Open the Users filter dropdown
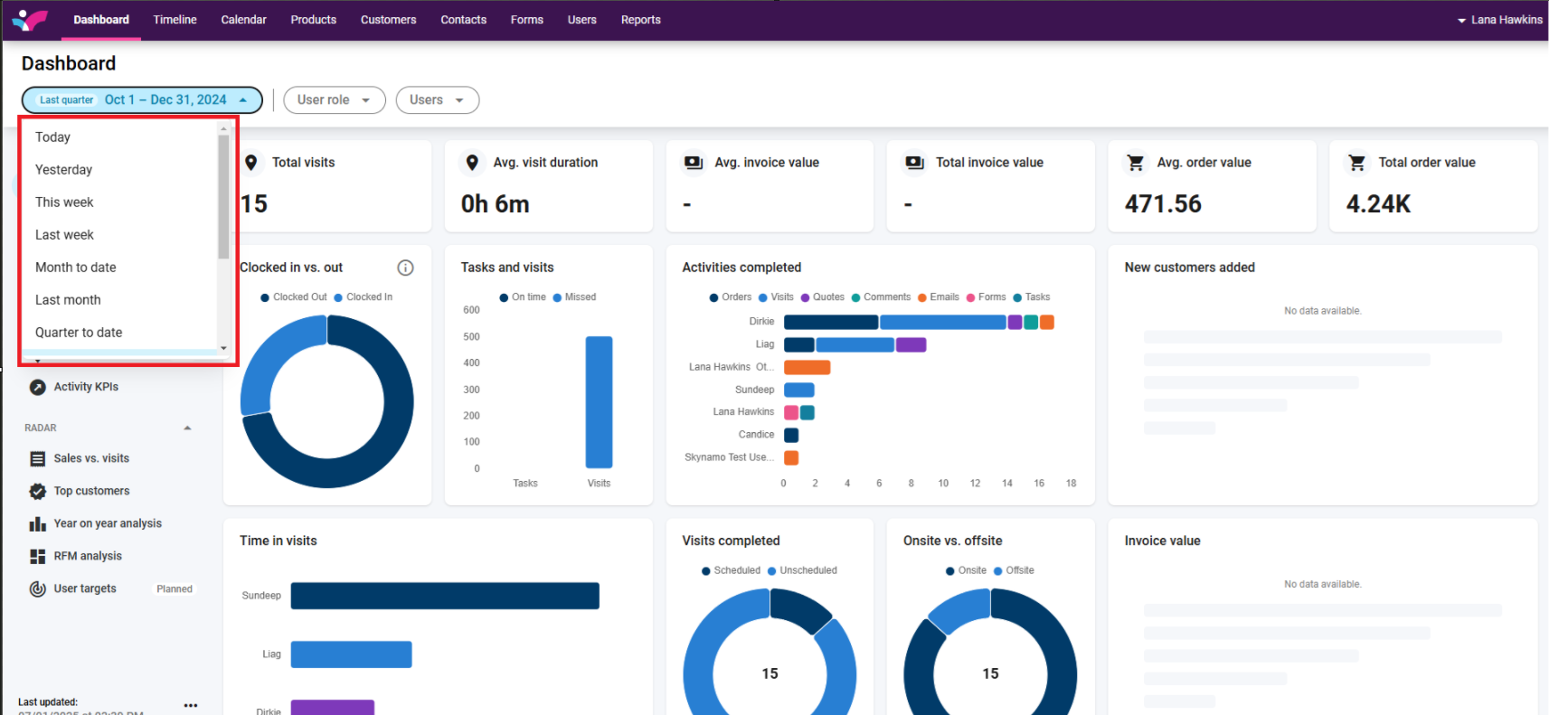Image resolution: width=1549 pixels, height=715 pixels. (x=437, y=100)
